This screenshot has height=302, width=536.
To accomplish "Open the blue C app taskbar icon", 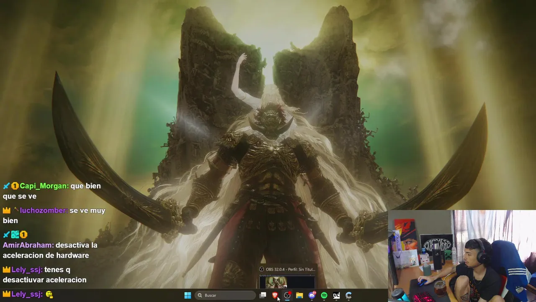I will point(348,295).
